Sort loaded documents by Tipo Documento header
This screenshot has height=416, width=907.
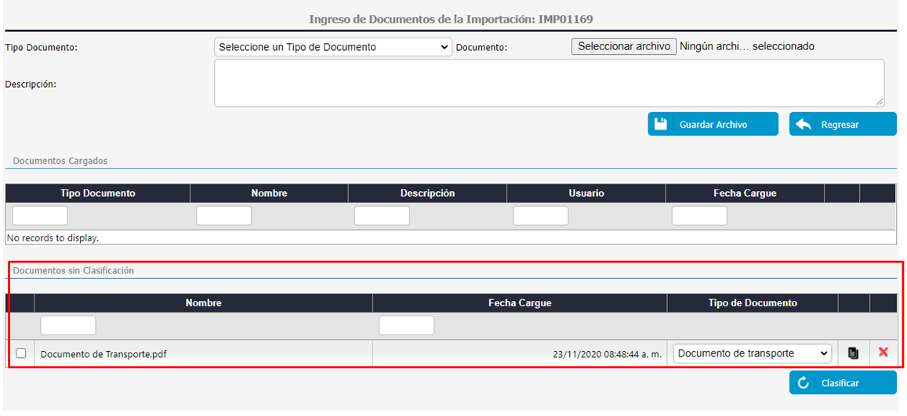tap(98, 194)
